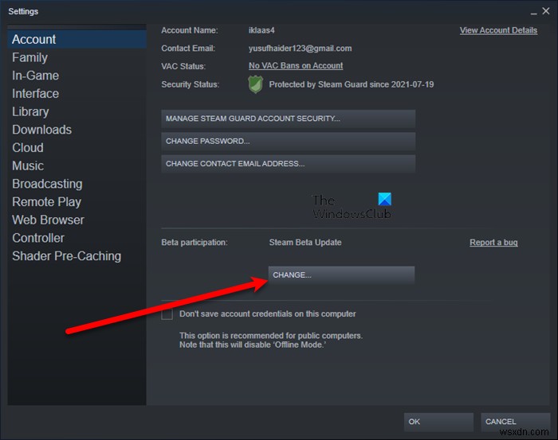Go to Interface settings
The width and height of the screenshot is (558, 440).
coord(36,94)
